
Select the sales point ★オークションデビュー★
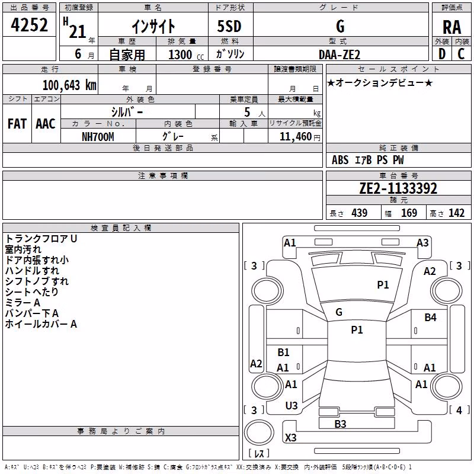(380, 82)
